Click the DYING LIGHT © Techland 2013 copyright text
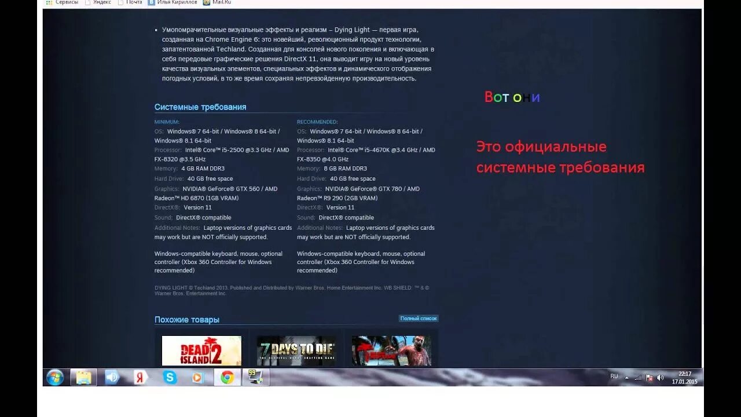This screenshot has width=741, height=417. (292, 291)
